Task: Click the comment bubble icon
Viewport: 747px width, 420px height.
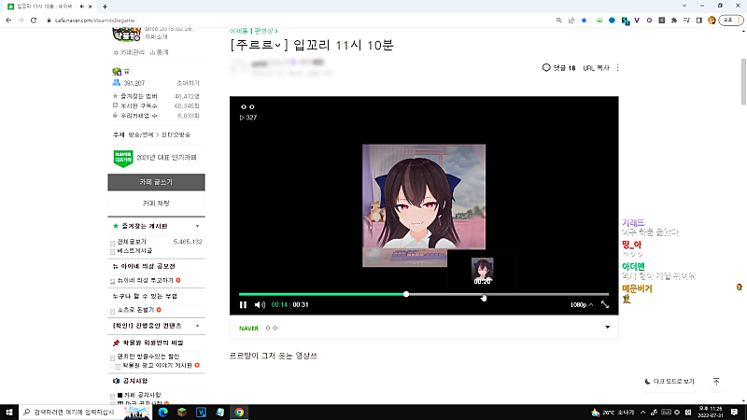Action: tap(546, 67)
